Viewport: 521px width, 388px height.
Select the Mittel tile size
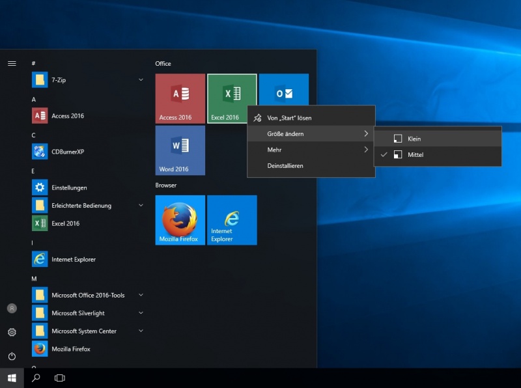point(438,155)
